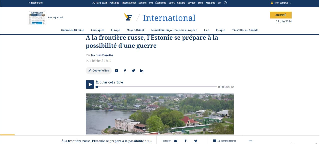Open three-dots more options in bottom bar
This screenshot has height=144, width=320.
[x=250, y=141]
